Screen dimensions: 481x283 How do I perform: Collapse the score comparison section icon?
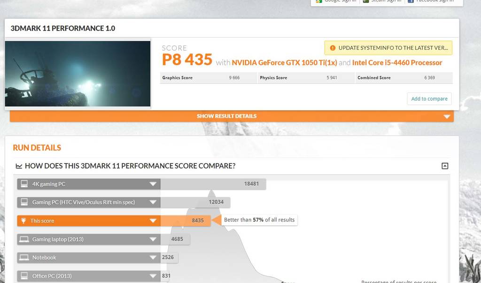(x=445, y=166)
